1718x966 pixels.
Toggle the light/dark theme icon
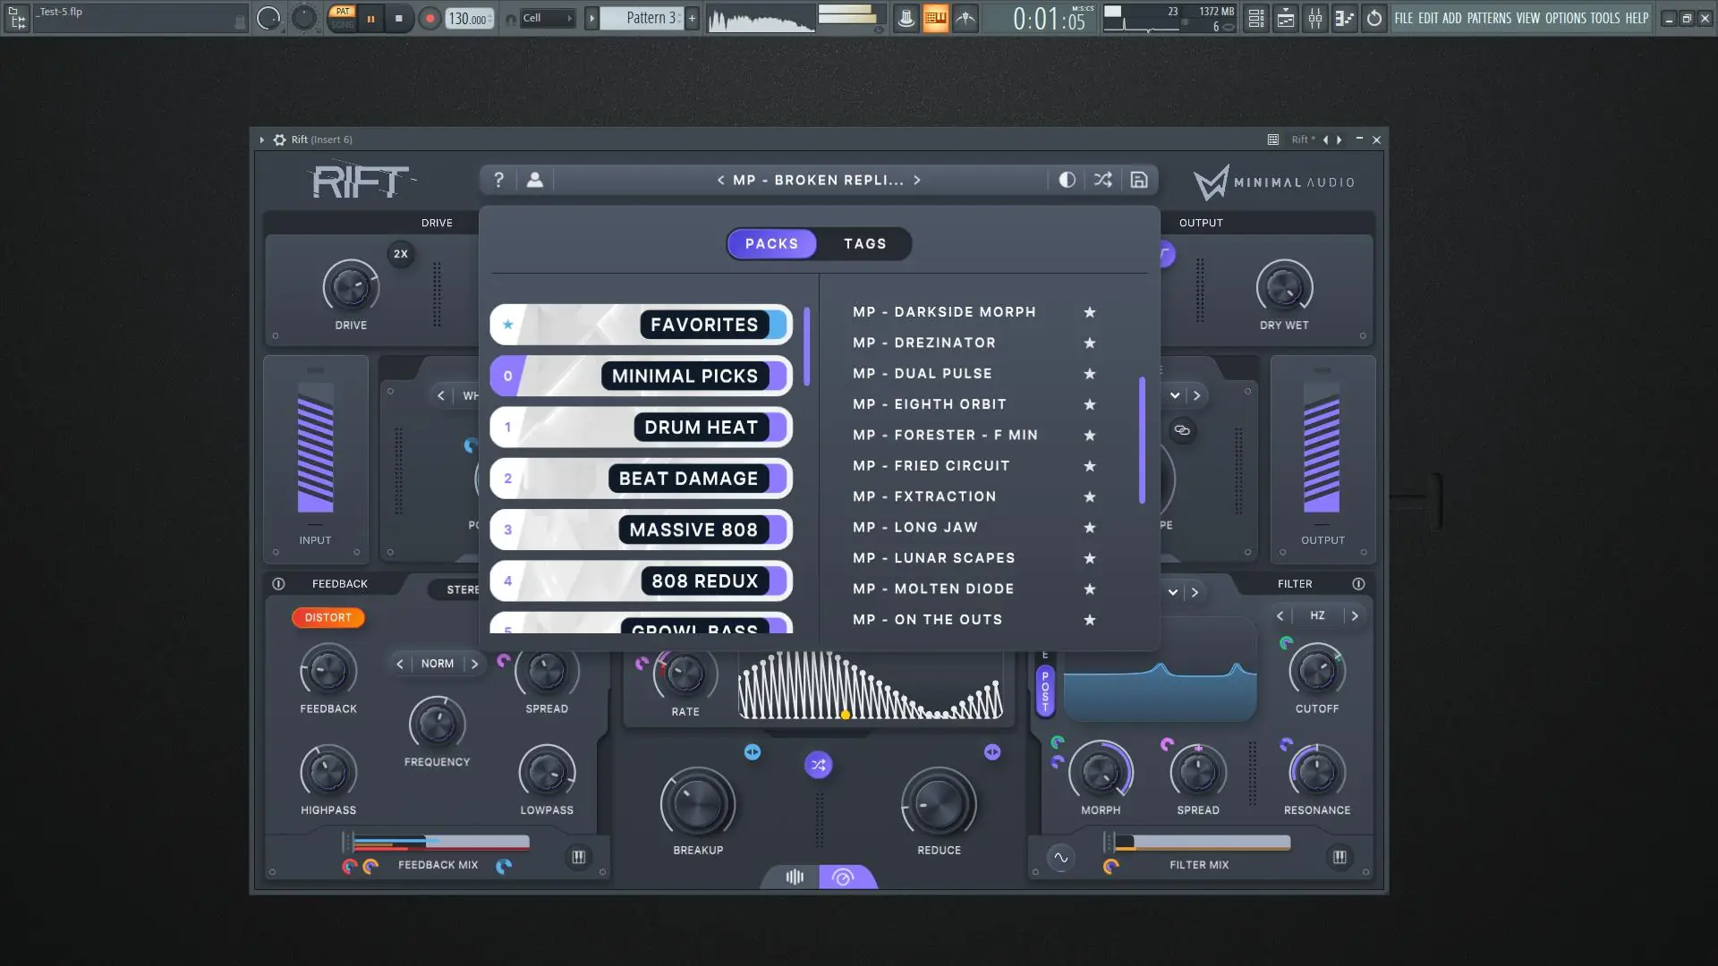pyautogui.click(x=1067, y=180)
